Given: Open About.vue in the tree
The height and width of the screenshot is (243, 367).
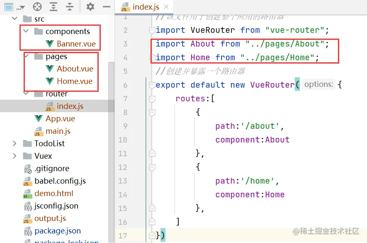Looking at the screenshot, I should tap(75, 69).
